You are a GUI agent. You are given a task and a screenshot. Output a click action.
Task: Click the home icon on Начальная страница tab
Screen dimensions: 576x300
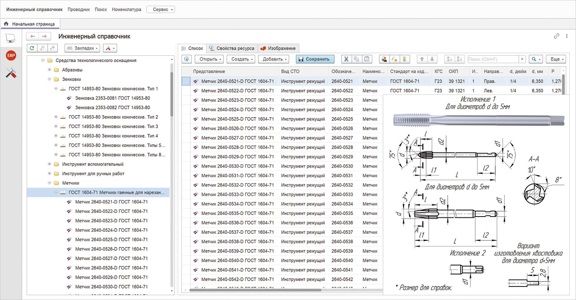point(6,24)
